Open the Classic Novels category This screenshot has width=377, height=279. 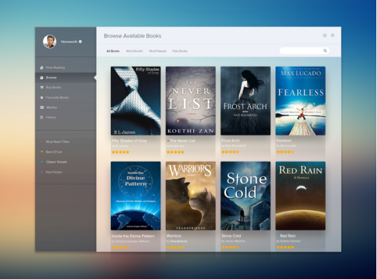(x=56, y=162)
